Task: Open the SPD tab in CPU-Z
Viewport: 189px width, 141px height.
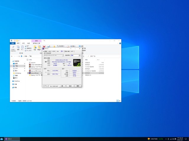Action: tap(58, 51)
